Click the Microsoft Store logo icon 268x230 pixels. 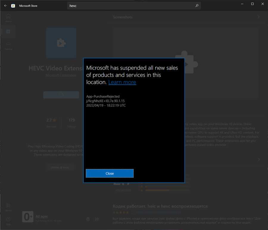click(13, 6)
